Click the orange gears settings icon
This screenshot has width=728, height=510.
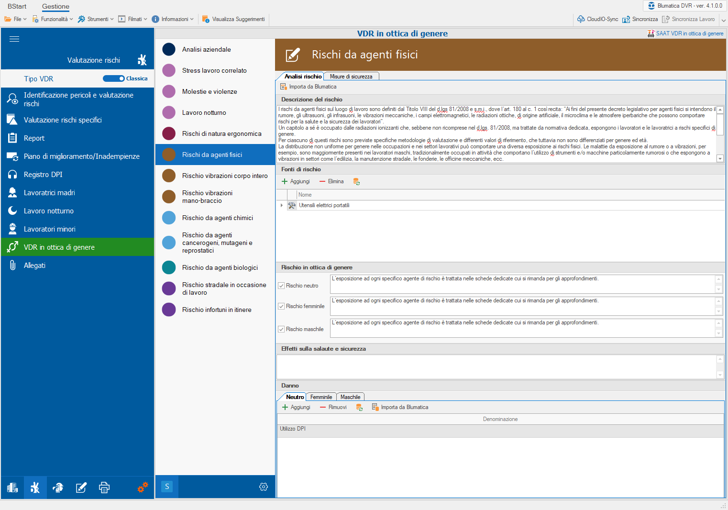(143, 488)
